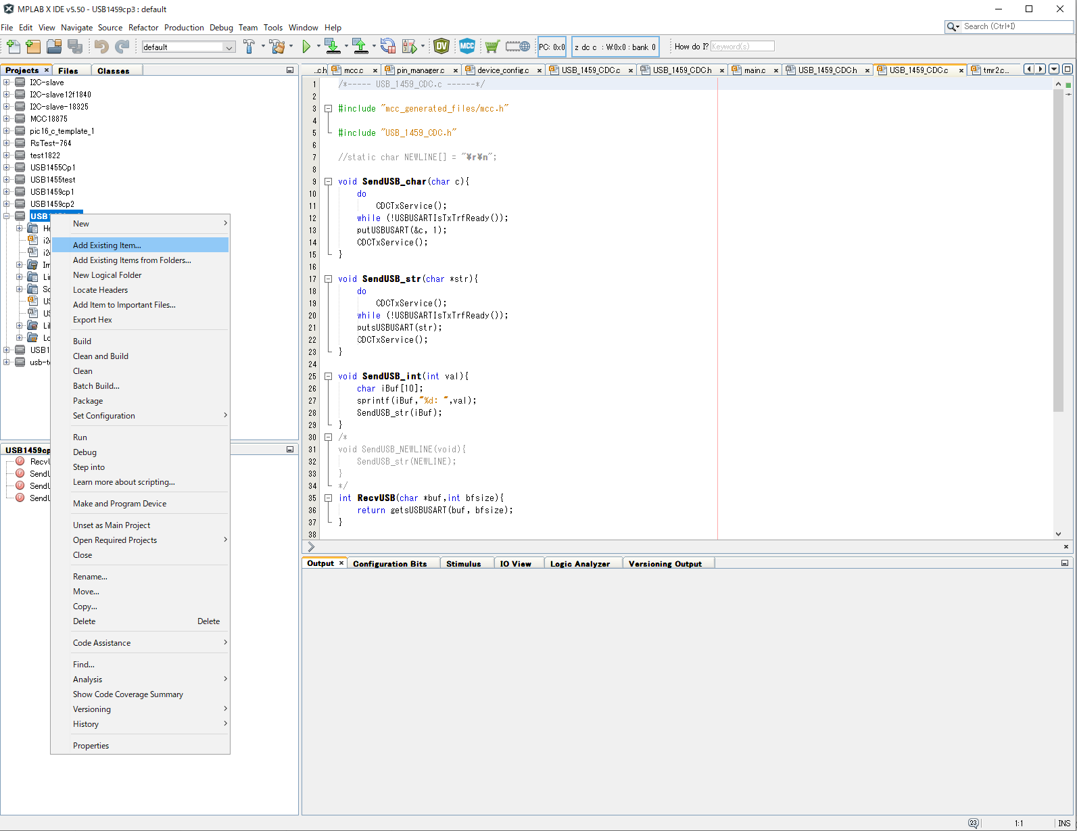Collapse the RecvUSB function fold
Screen dimensions: 1077x831
pos(328,498)
